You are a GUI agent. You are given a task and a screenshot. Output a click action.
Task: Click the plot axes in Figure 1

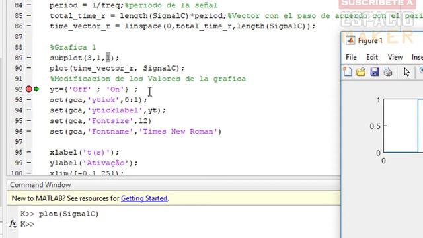pos(403,126)
